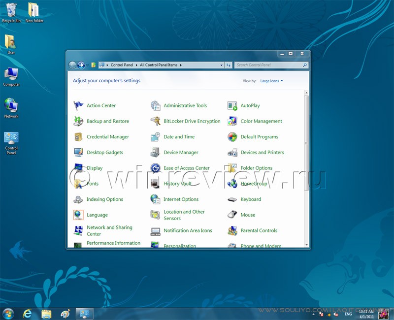Click the Default Programs icon
This screenshot has width=394, height=320.
(232, 137)
